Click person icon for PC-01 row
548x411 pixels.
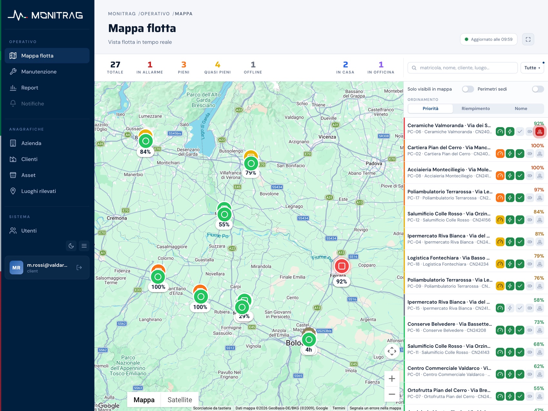pyautogui.click(x=540, y=375)
